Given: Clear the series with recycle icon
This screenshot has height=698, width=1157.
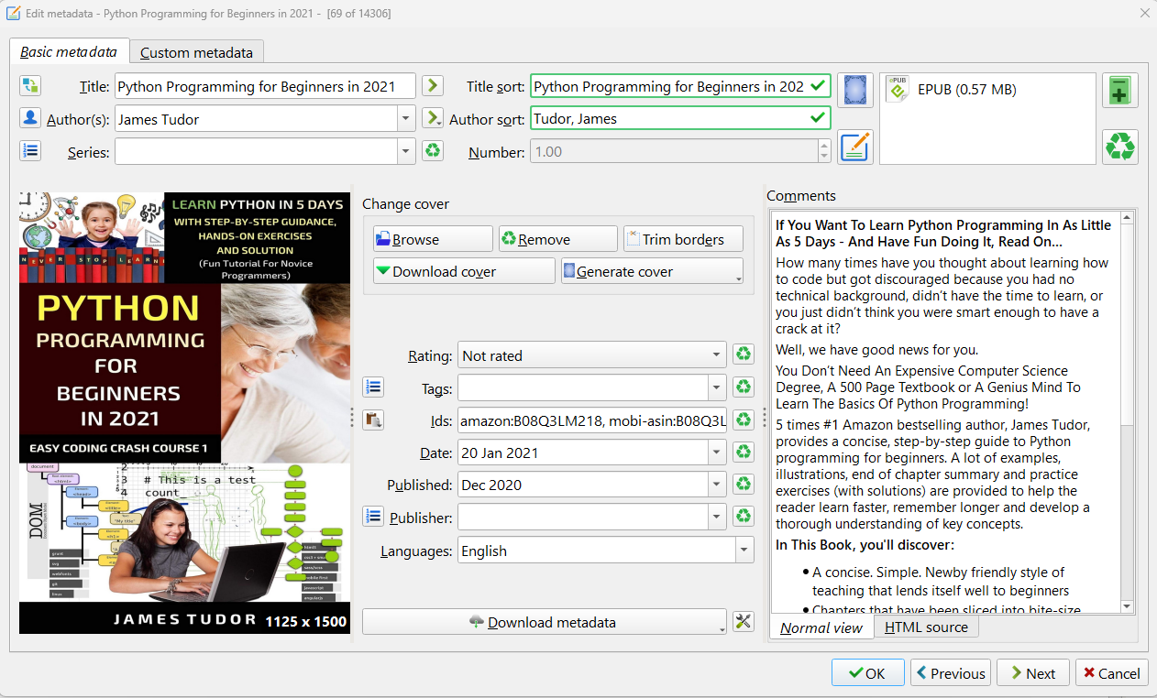Looking at the screenshot, I should click(433, 151).
